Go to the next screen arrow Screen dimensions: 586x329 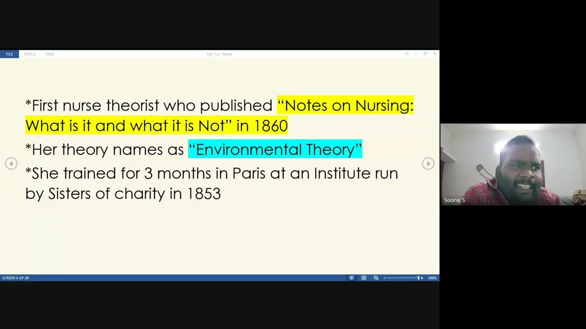428,163
